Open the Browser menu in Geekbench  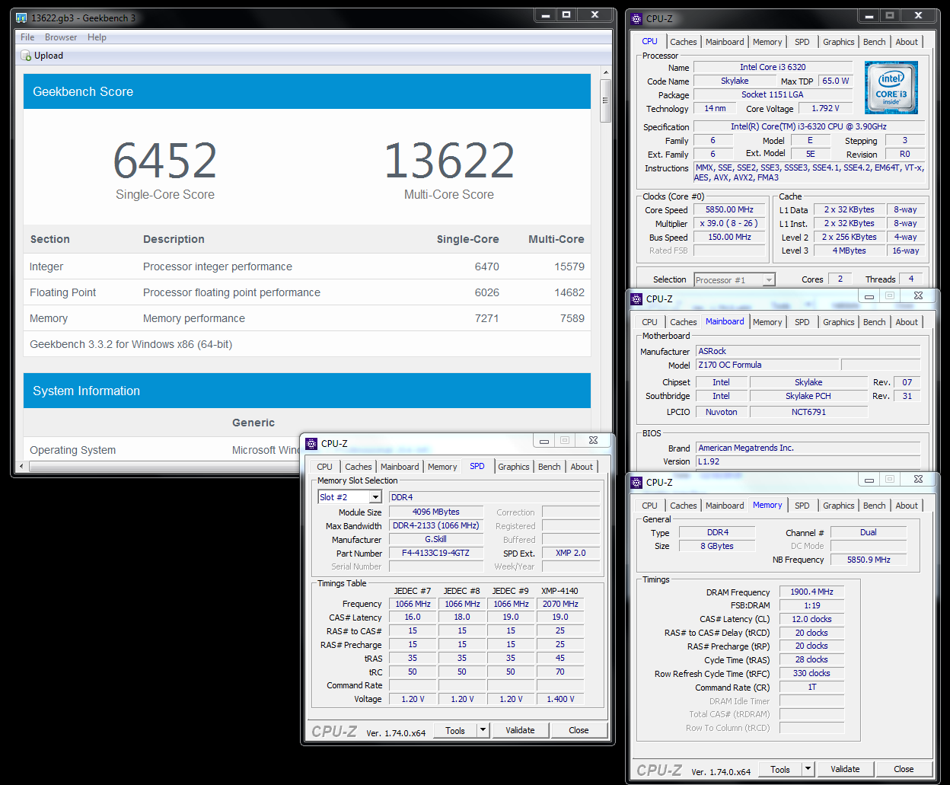[x=61, y=37]
